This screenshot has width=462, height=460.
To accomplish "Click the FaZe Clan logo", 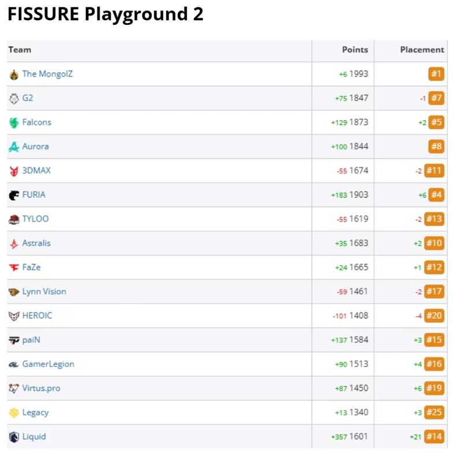I will click(14, 267).
